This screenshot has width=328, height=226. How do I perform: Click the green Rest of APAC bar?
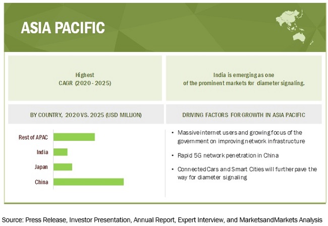74,137
